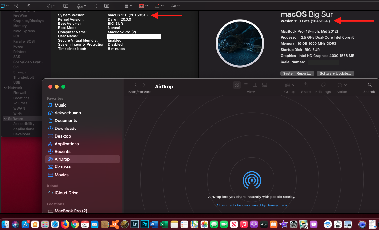This screenshot has width=379, height=230.
Task: Select Accessibility under Software in System Information
Action: click(24, 124)
